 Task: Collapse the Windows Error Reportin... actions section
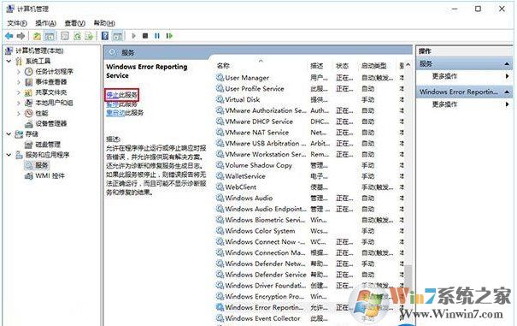[x=507, y=92]
